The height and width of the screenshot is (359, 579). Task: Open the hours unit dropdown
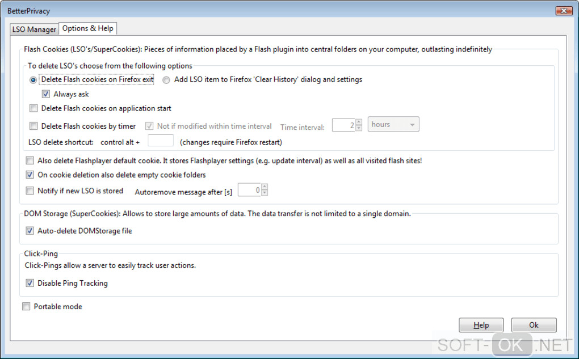[393, 124]
